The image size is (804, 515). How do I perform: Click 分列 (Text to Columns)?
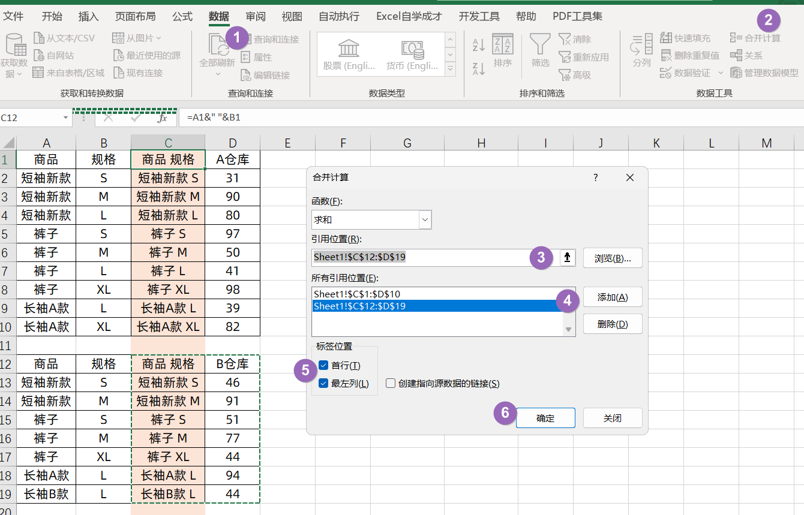[641, 50]
